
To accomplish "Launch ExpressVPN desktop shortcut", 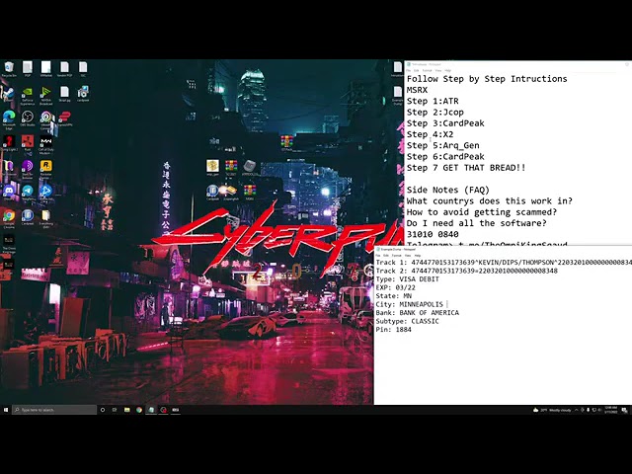I will [64, 118].
